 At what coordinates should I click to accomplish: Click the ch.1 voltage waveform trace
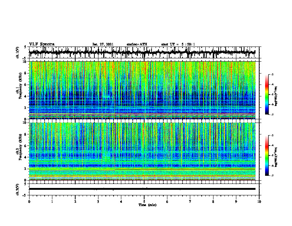click(x=142, y=52)
